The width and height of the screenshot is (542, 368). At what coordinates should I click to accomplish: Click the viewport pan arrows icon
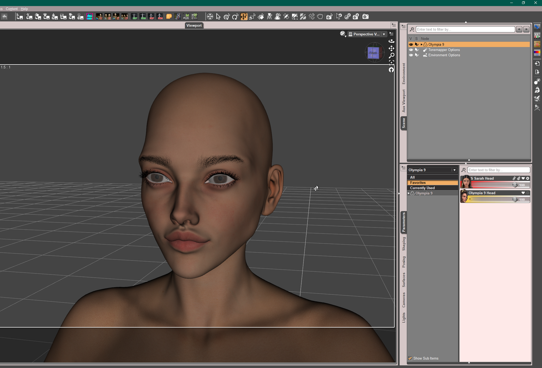pos(391,48)
